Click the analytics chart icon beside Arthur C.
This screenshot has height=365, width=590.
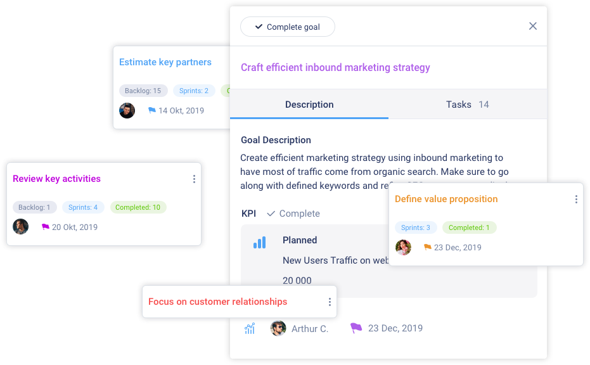point(250,328)
